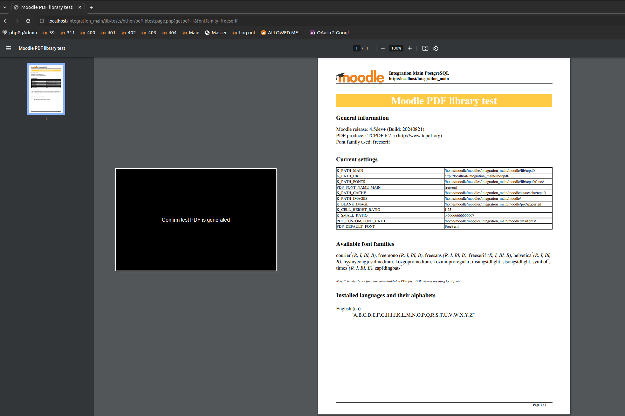This screenshot has width=625, height=416.
Task: Open the phpPgAdmin bookmark
Action: 20,33
